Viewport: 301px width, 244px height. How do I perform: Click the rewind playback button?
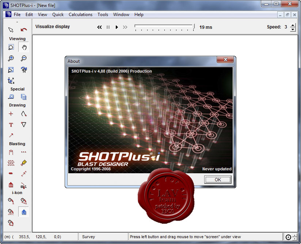(99, 27)
